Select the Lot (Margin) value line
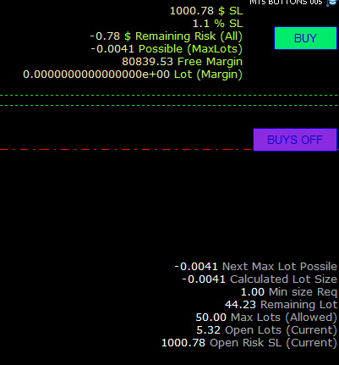Screen dimensions: 339x365 pyautogui.click(x=133, y=75)
